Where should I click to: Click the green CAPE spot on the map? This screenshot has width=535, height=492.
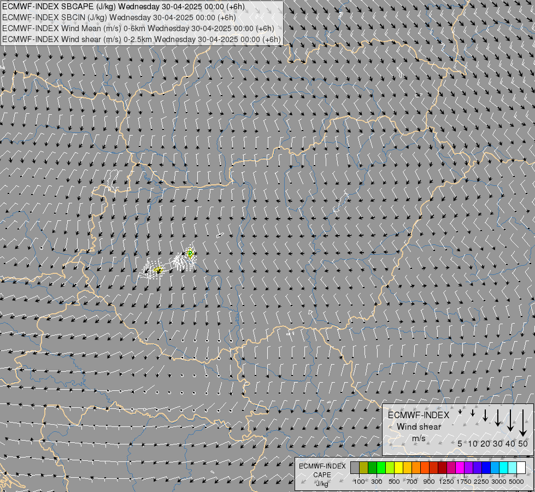click(190, 253)
